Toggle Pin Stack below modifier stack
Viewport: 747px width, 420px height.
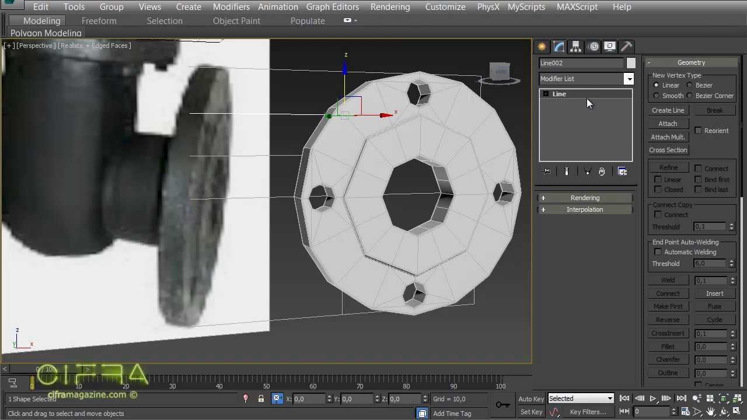coord(547,171)
